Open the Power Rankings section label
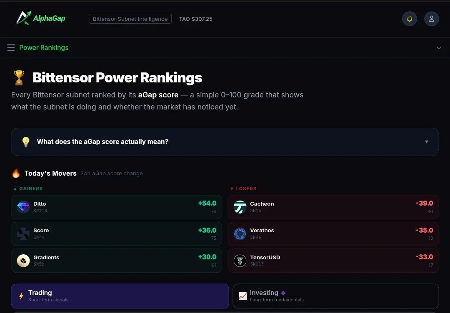450x313 pixels. pos(44,47)
